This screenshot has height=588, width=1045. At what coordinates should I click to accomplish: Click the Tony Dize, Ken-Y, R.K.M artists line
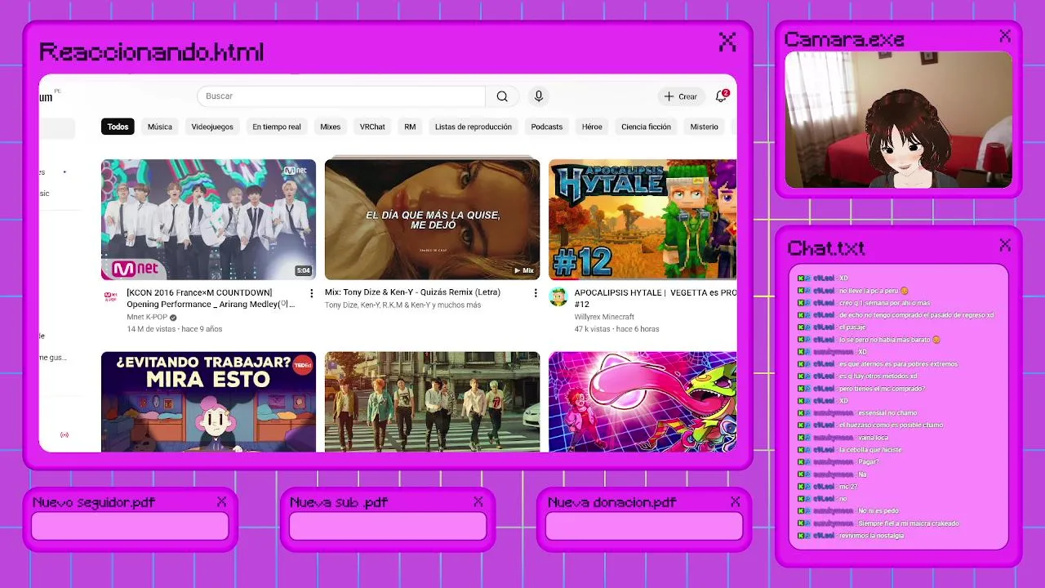(402, 305)
